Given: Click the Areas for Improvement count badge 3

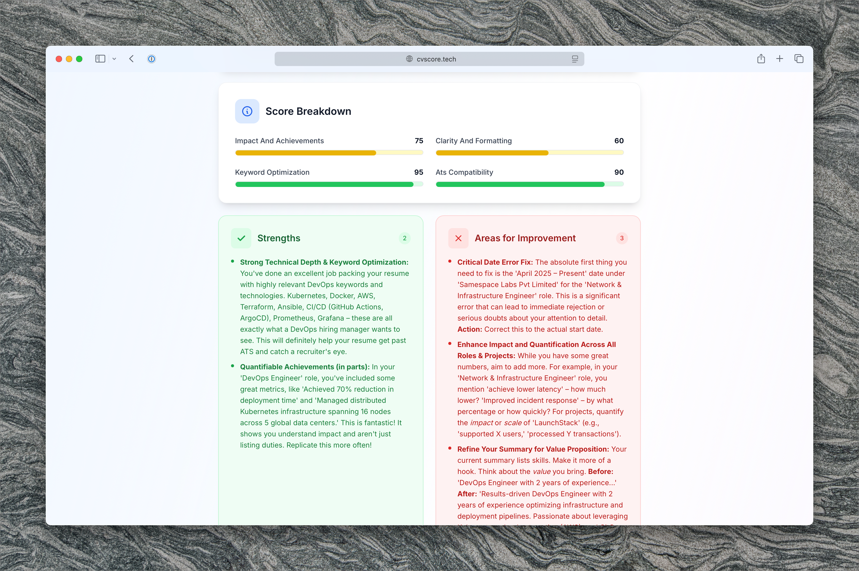Looking at the screenshot, I should tap(621, 238).
